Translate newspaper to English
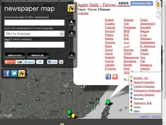This screenshot has height=125, width=166. tap(109, 20)
